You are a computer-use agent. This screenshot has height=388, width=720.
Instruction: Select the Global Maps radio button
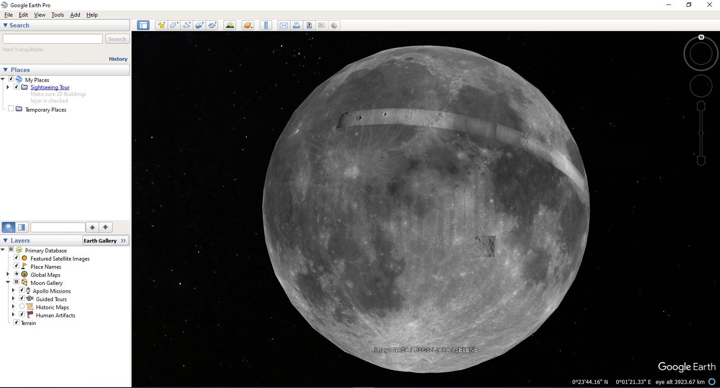[17, 274]
